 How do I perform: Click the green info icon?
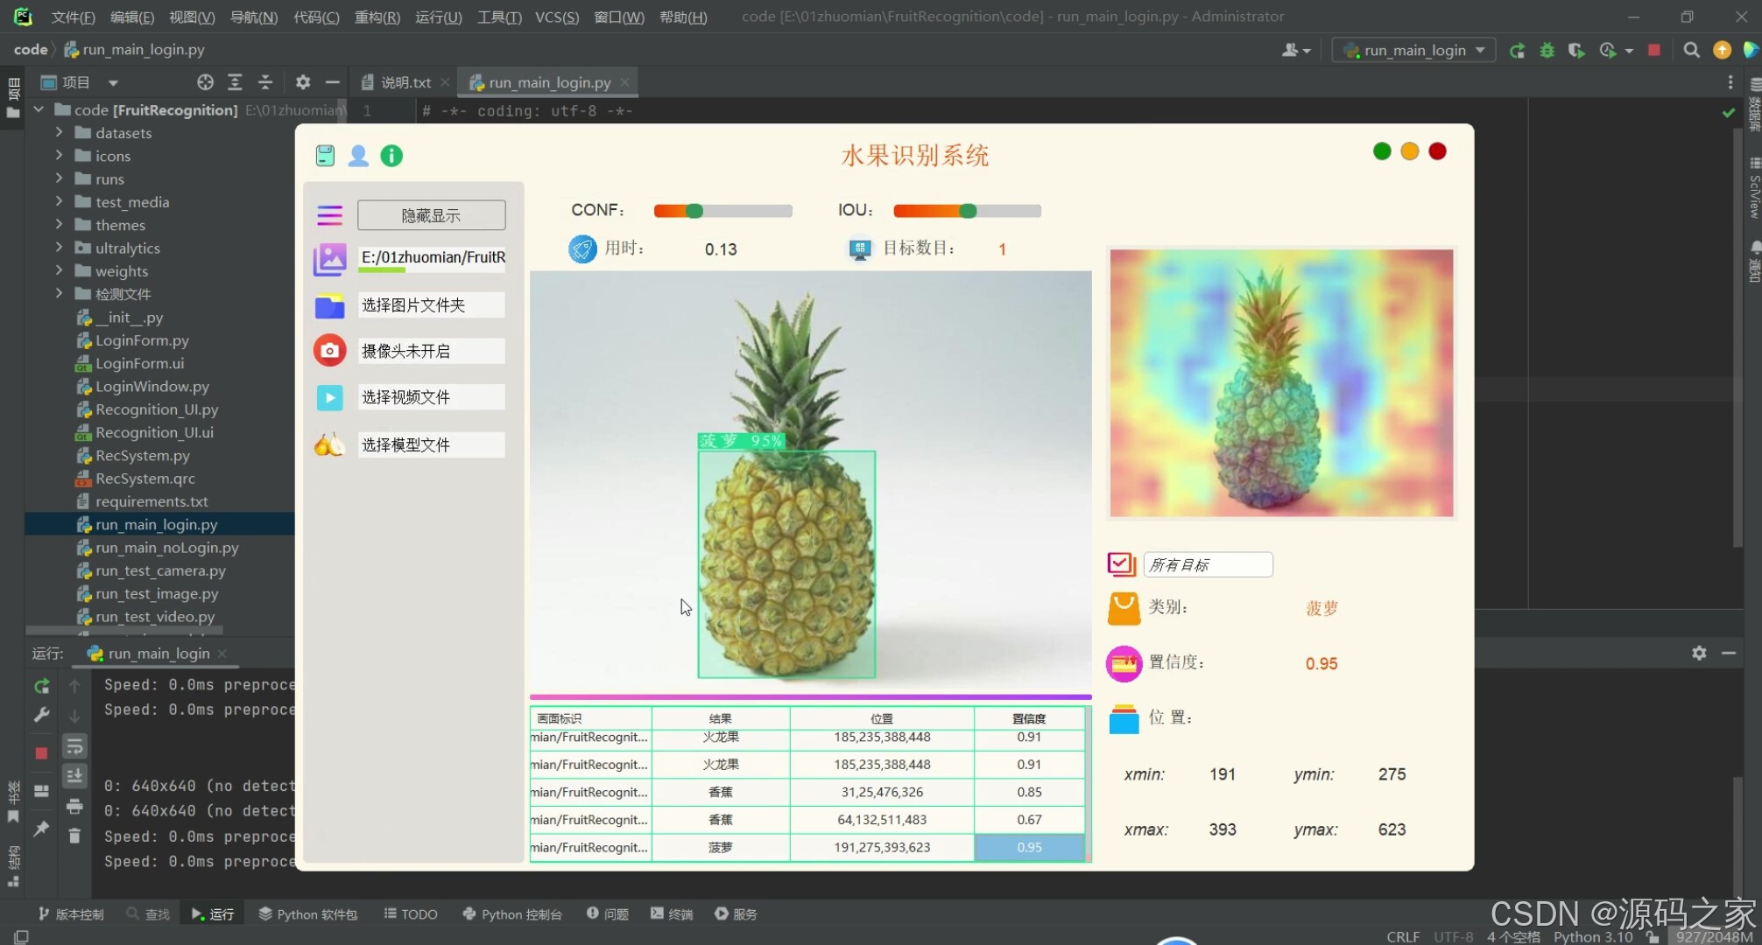tap(391, 156)
